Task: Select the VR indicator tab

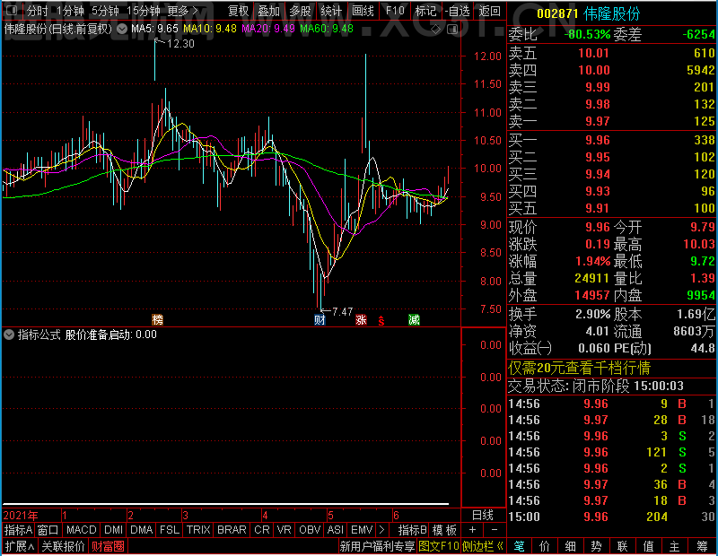Action: pos(284,529)
